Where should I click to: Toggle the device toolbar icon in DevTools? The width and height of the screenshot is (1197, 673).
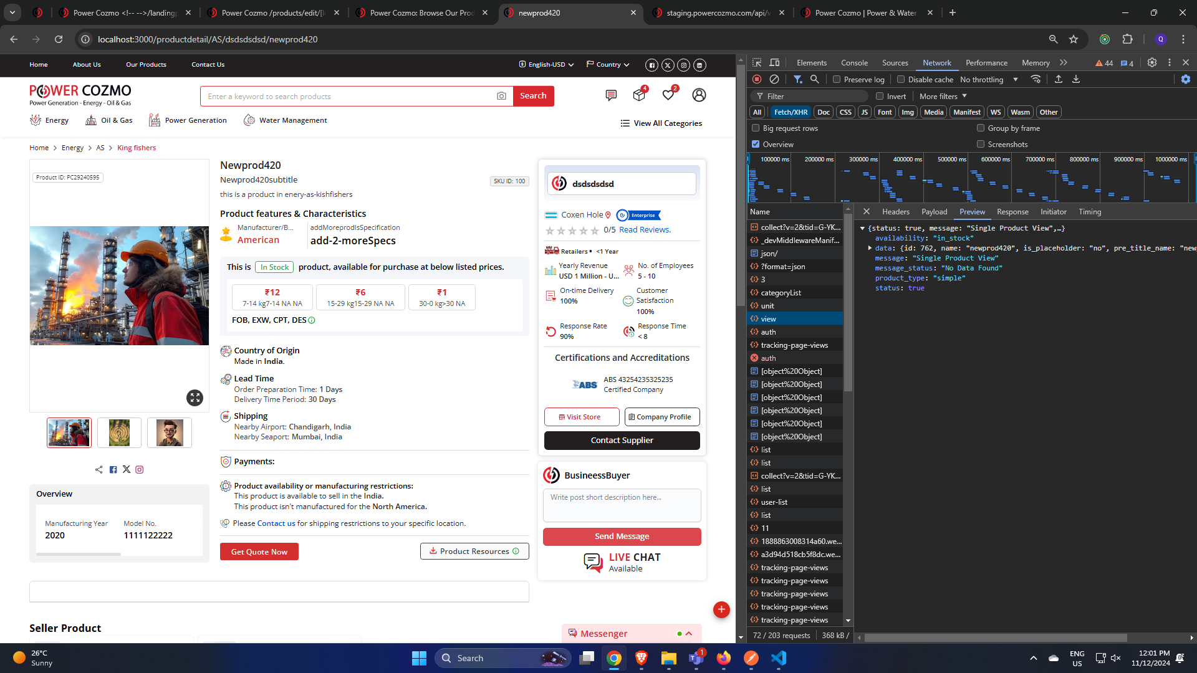774,62
